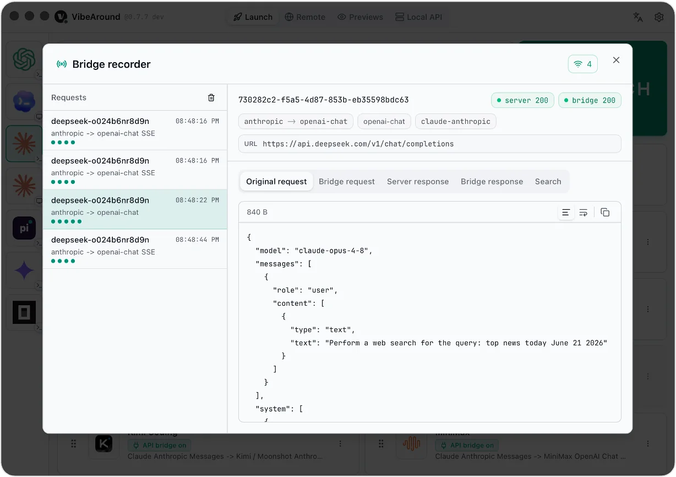Screen dimensions: 676x477
Task: Copy the request body with the copy icon
Action: [605, 212]
